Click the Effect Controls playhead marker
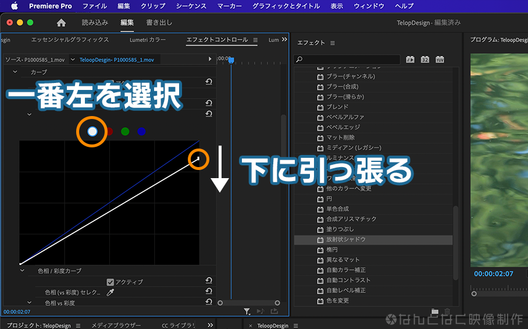Screen dimensions: 528x329 click(x=231, y=60)
